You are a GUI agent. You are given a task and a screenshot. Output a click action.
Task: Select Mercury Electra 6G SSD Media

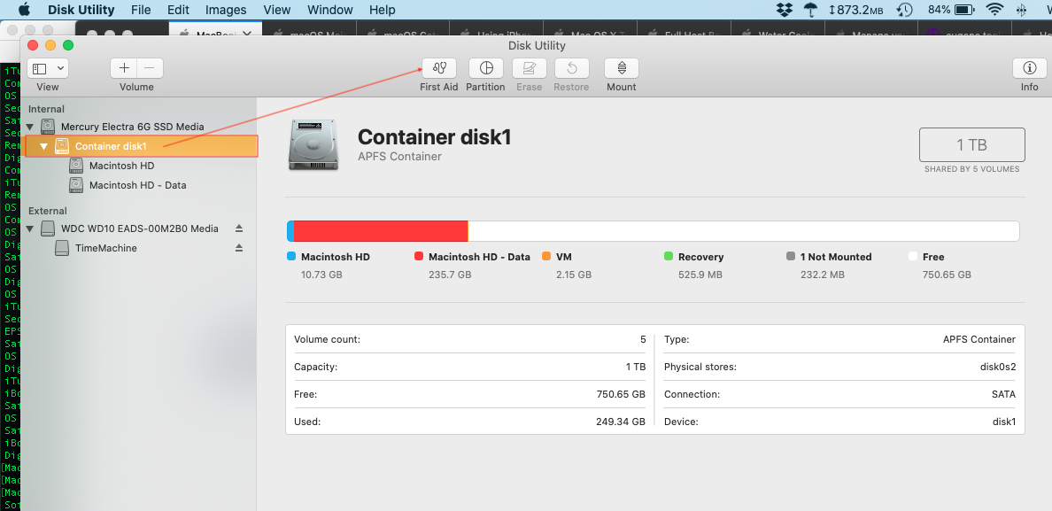(x=132, y=127)
